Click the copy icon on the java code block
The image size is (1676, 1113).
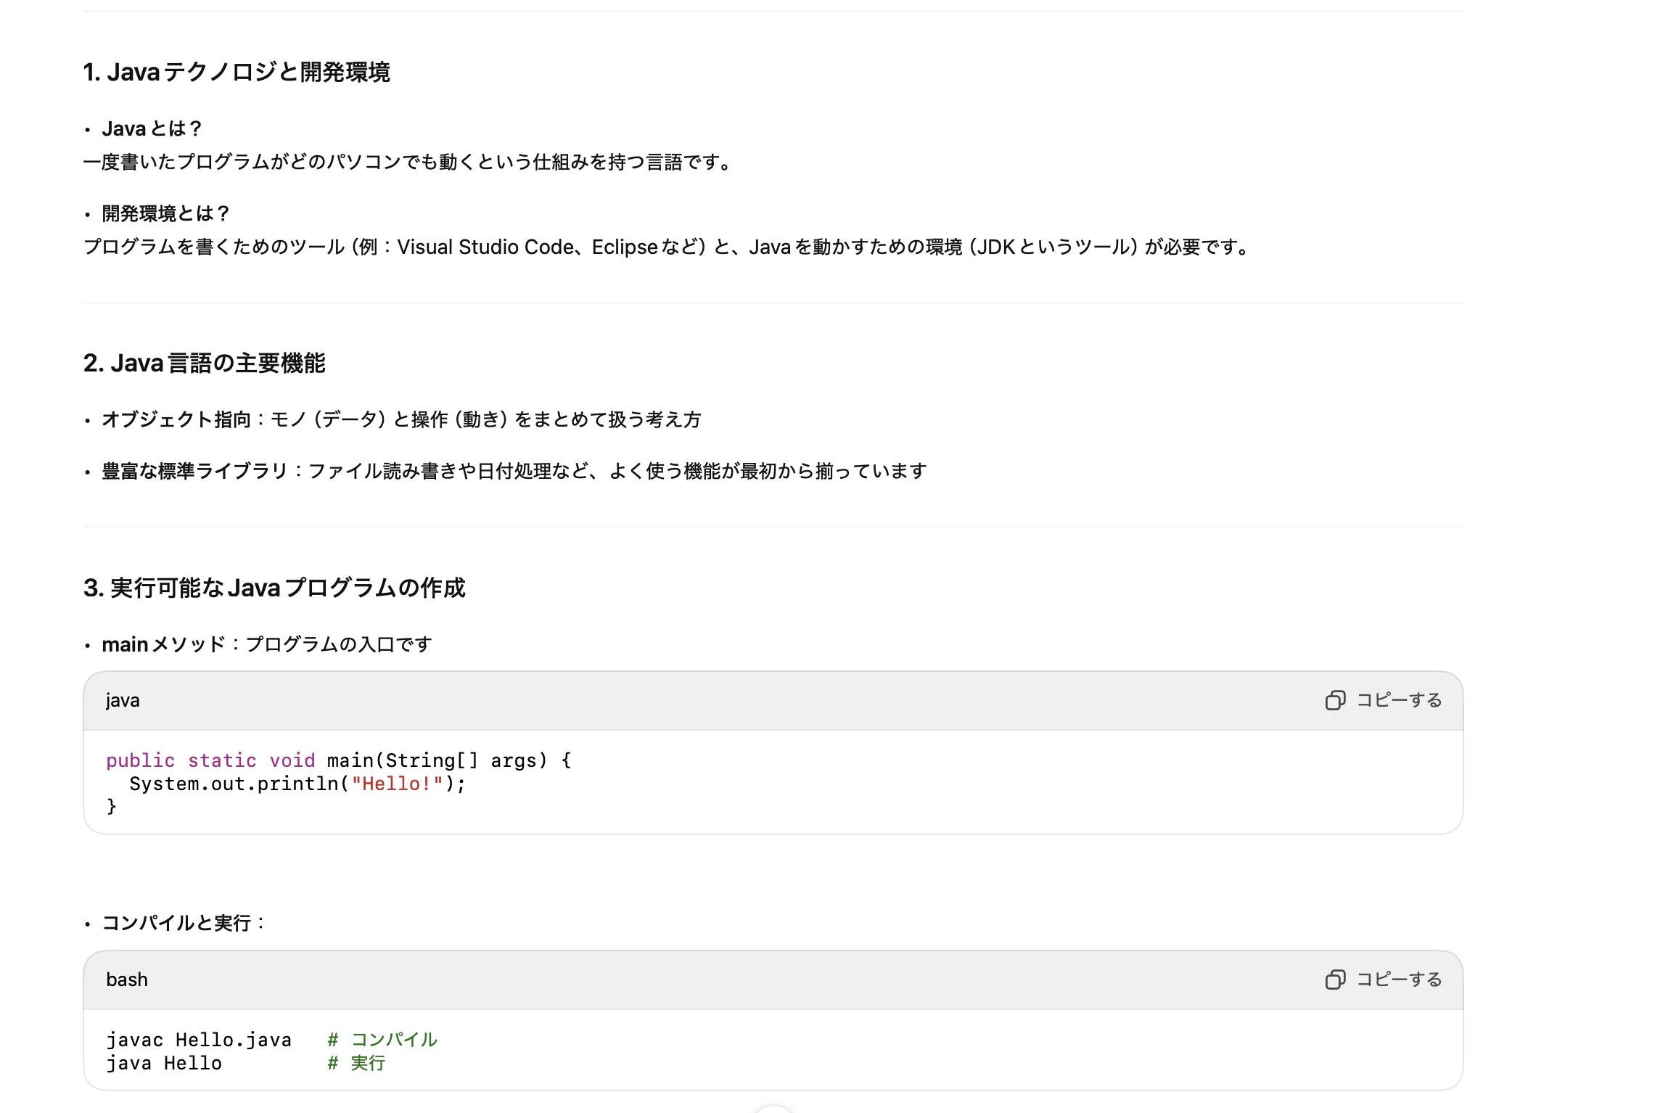click(1336, 699)
